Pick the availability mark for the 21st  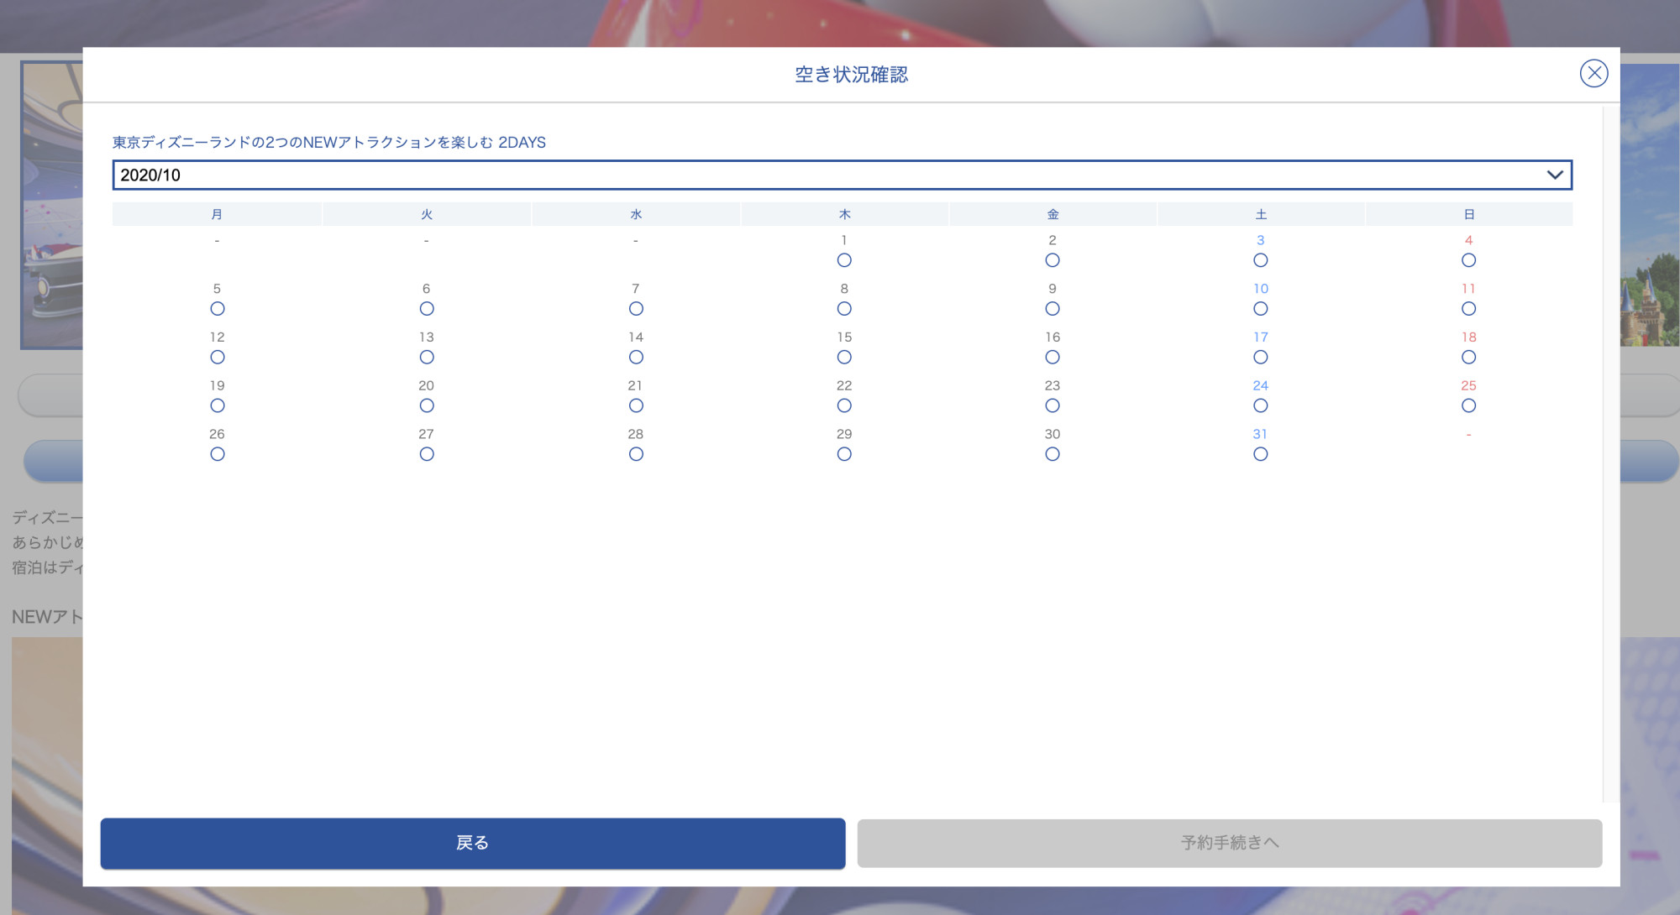point(636,405)
